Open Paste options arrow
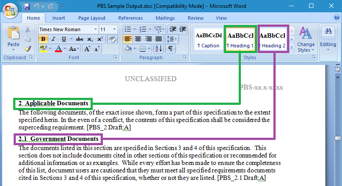 (13, 50)
